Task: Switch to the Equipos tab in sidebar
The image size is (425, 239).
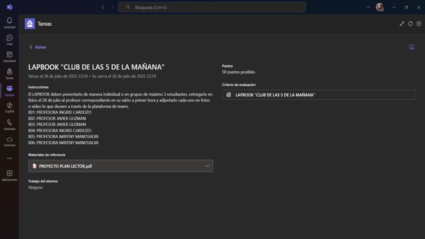Action: [10, 89]
